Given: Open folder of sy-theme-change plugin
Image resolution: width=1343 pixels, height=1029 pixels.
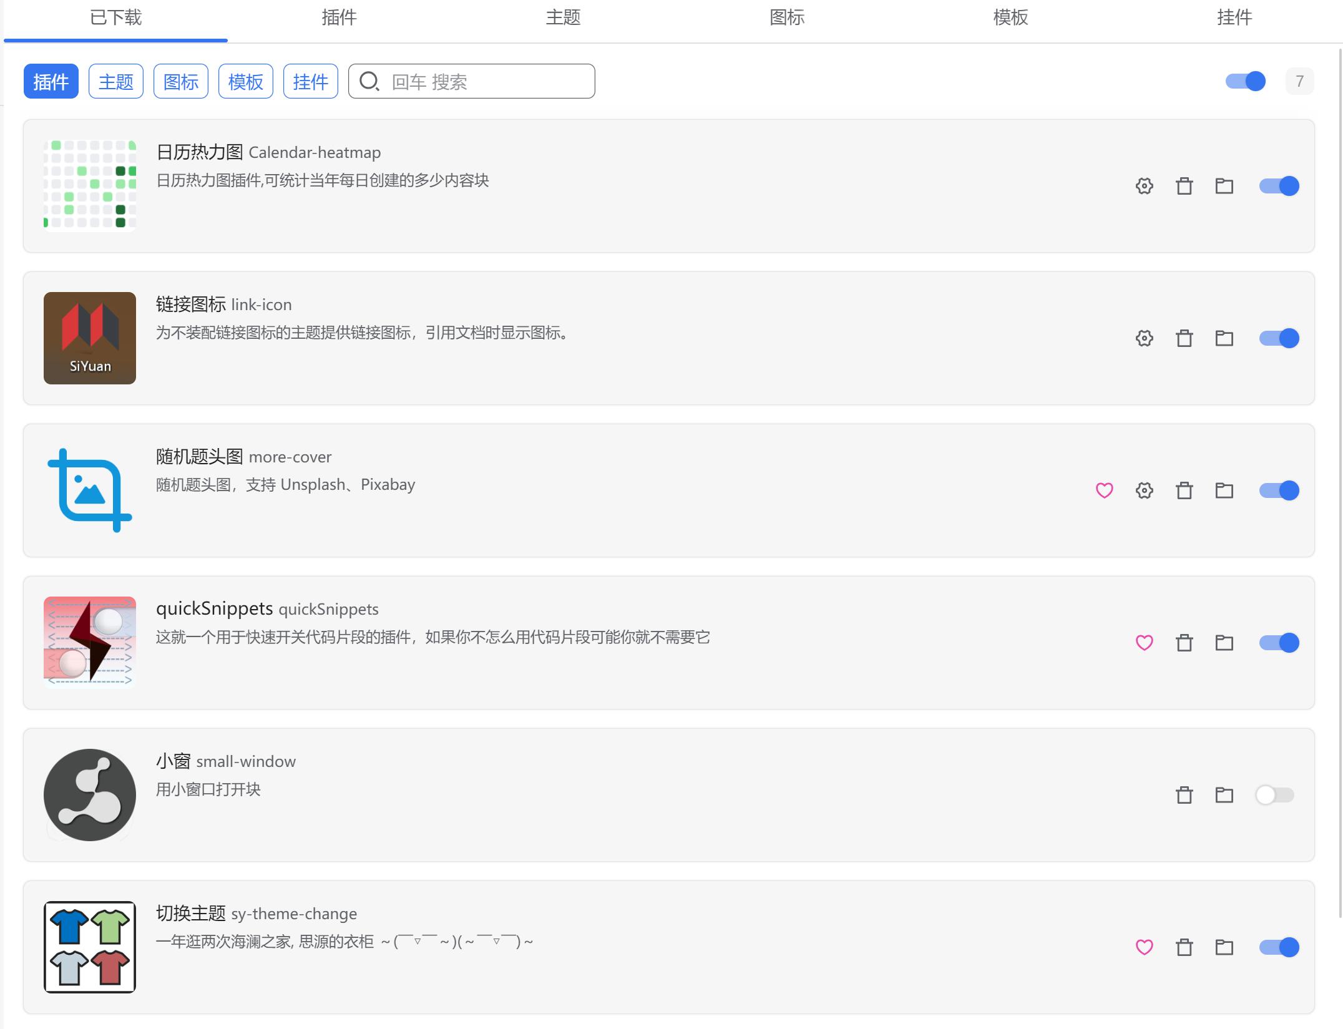Looking at the screenshot, I should pyautogui.click(x=1224, y=947).
